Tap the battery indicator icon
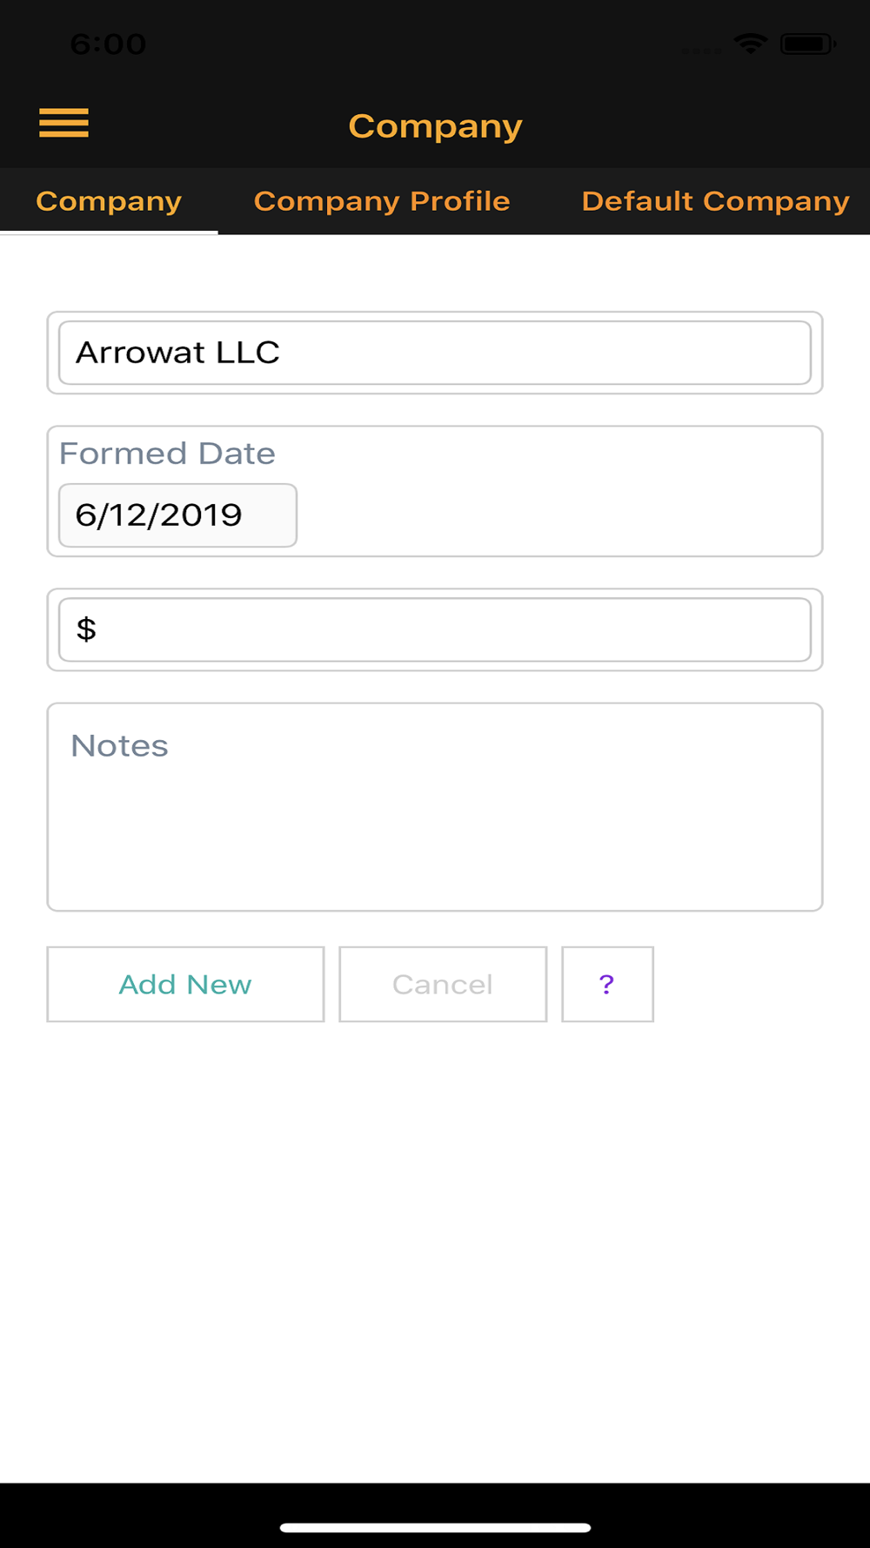This screenshot has width=870, height=1548. (x=807, y=44)
